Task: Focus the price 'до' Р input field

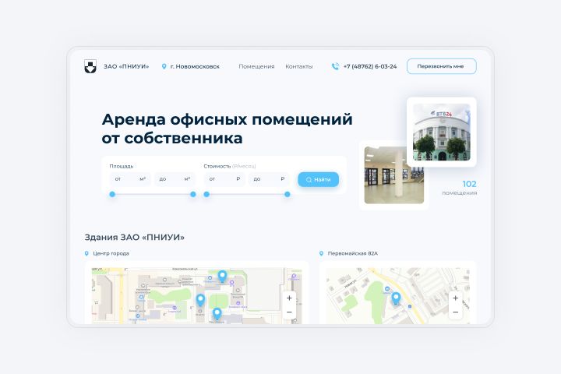Action: tap(269, 179)
